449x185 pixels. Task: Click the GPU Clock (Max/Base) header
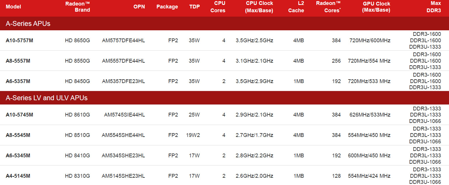[376, 7]
